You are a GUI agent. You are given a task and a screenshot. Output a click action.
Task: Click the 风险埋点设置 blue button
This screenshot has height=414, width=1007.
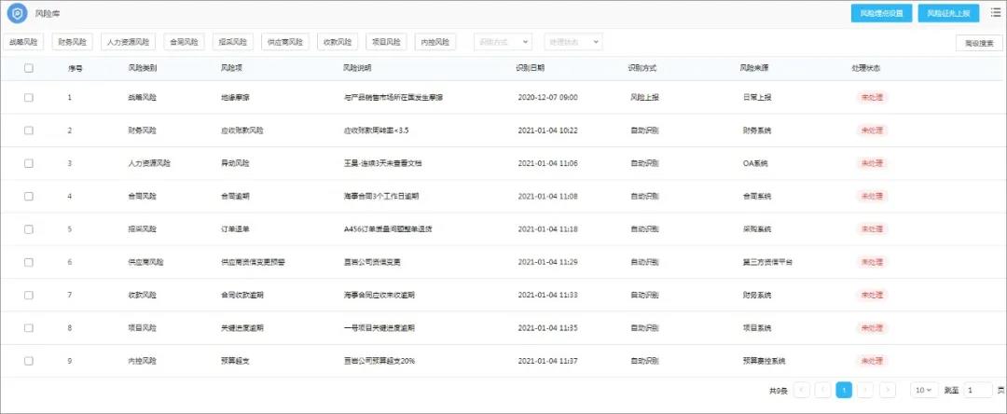pos(881,13)
